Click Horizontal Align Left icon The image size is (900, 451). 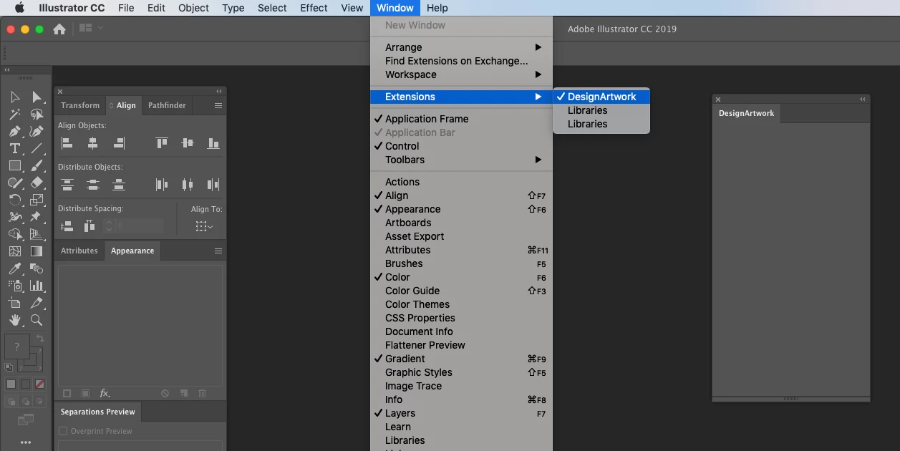(x=67, y=143)
